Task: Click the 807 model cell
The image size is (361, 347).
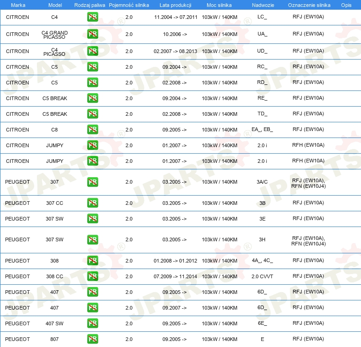Action: click(x=54, y=339)
